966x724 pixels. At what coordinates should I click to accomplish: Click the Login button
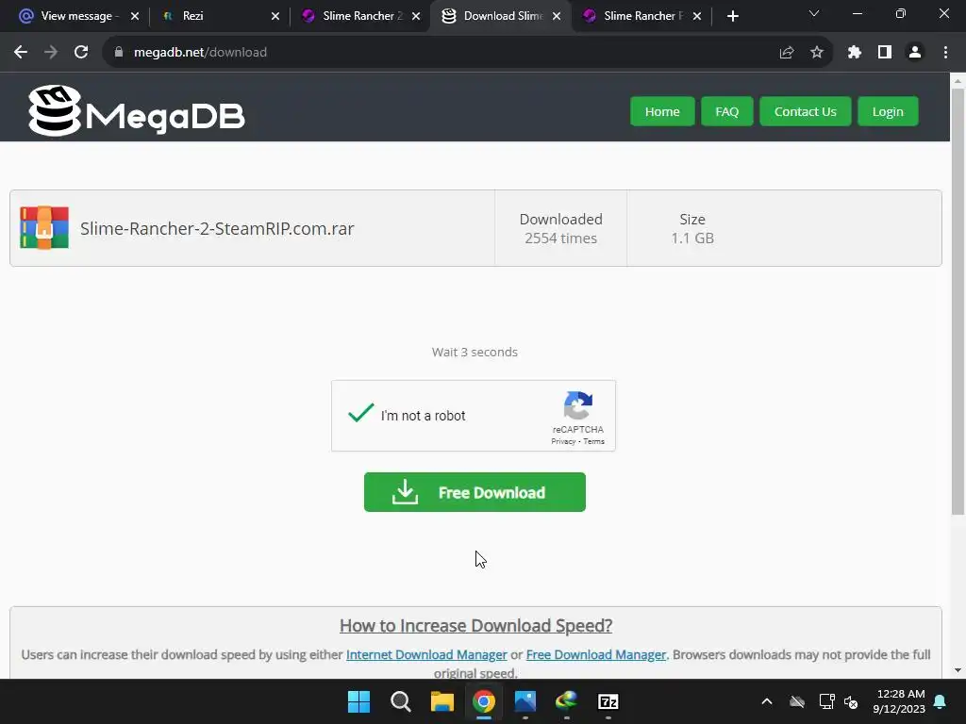coord(888,111)
